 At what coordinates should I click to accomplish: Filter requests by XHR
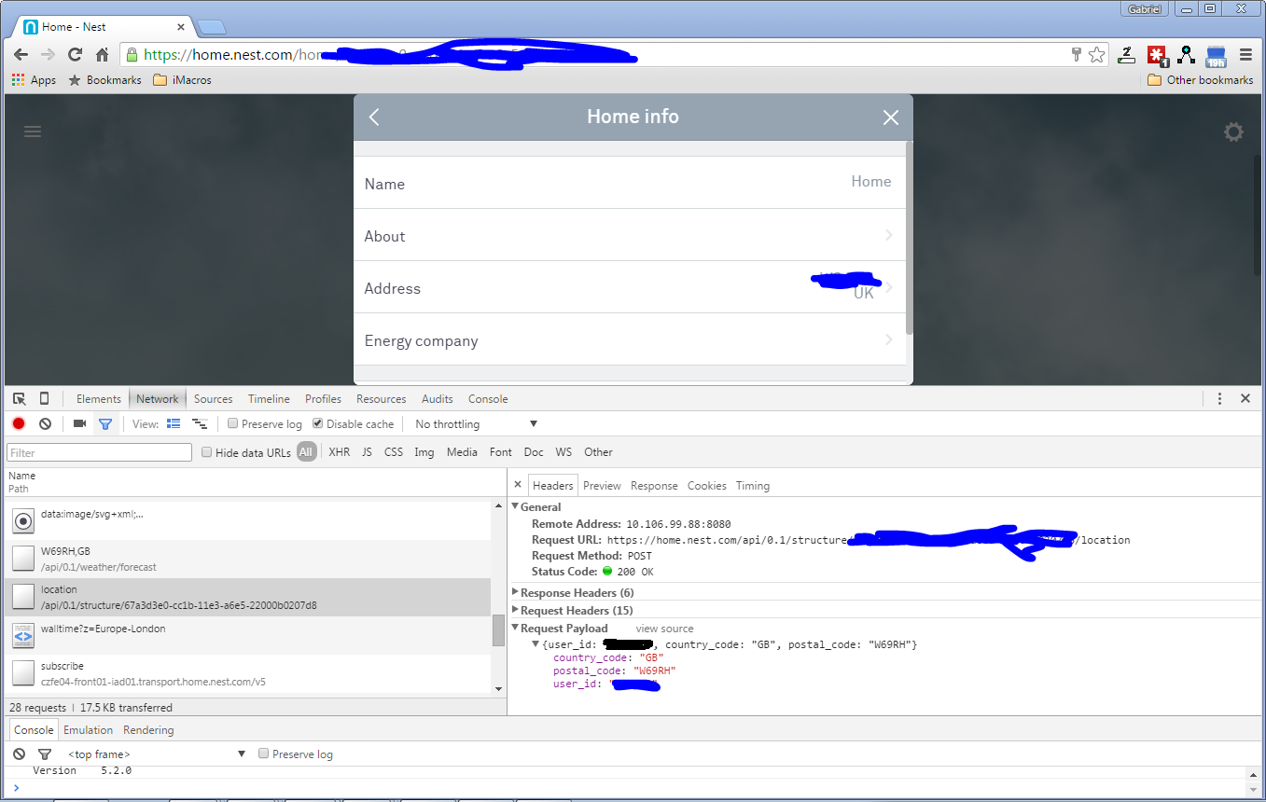pyautogui.click(x=340, y=452)
